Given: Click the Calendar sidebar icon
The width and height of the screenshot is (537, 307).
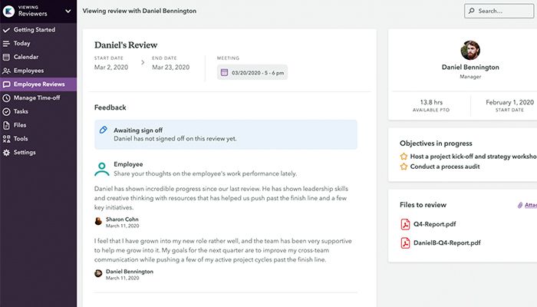Looking at the screenshot, I should pos(7,57).
